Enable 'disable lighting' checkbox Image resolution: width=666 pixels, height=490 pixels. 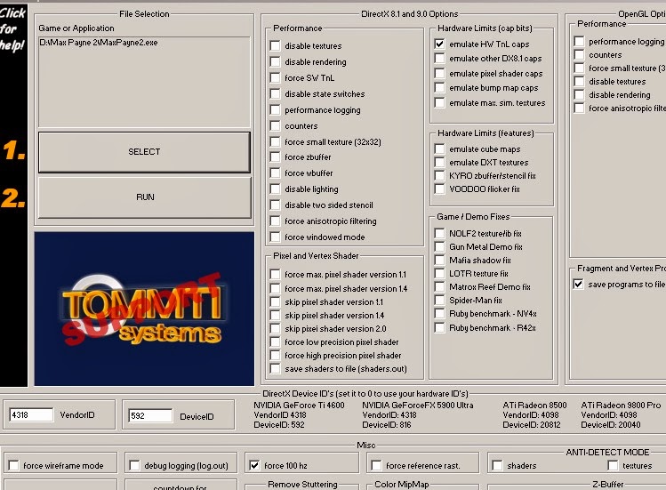[276, 189]
